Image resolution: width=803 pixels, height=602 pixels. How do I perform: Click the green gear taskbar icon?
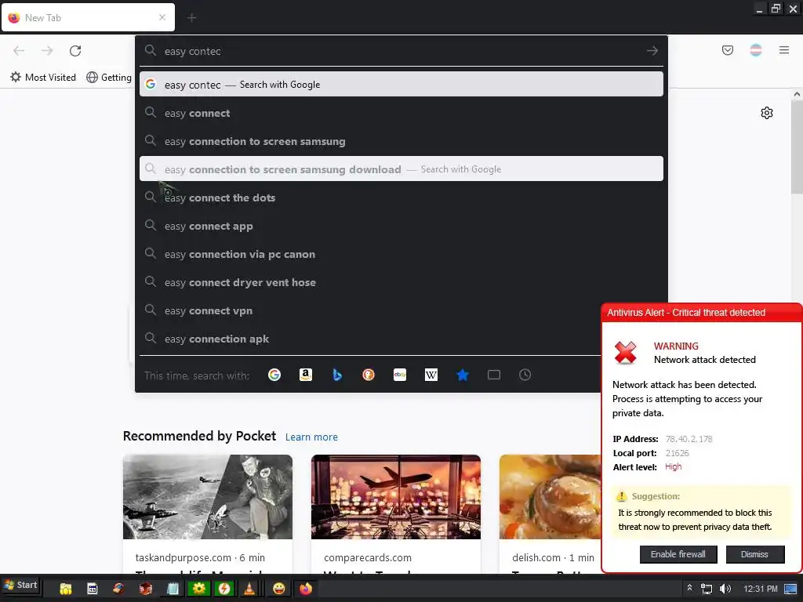(x=198, y=589)
